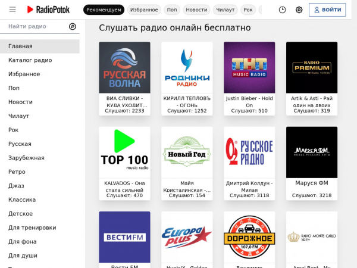
Task: Open Для фона in the sidebar
Action: [x=40, y=242]
